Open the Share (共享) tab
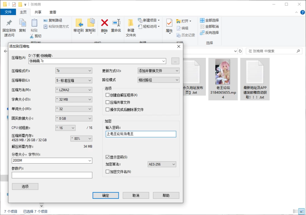This screenshot has width=306, height=215. (38, 12)
